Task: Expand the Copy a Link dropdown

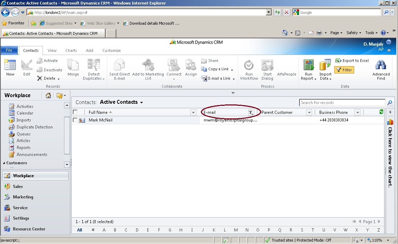Action: tap(232, 70)
